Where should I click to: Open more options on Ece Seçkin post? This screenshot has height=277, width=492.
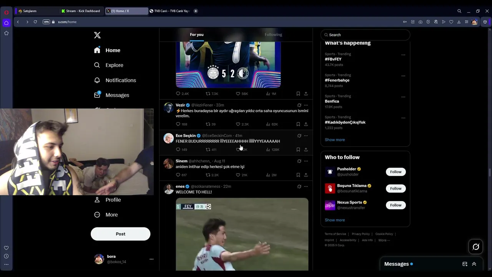click(x=306, y=135)
